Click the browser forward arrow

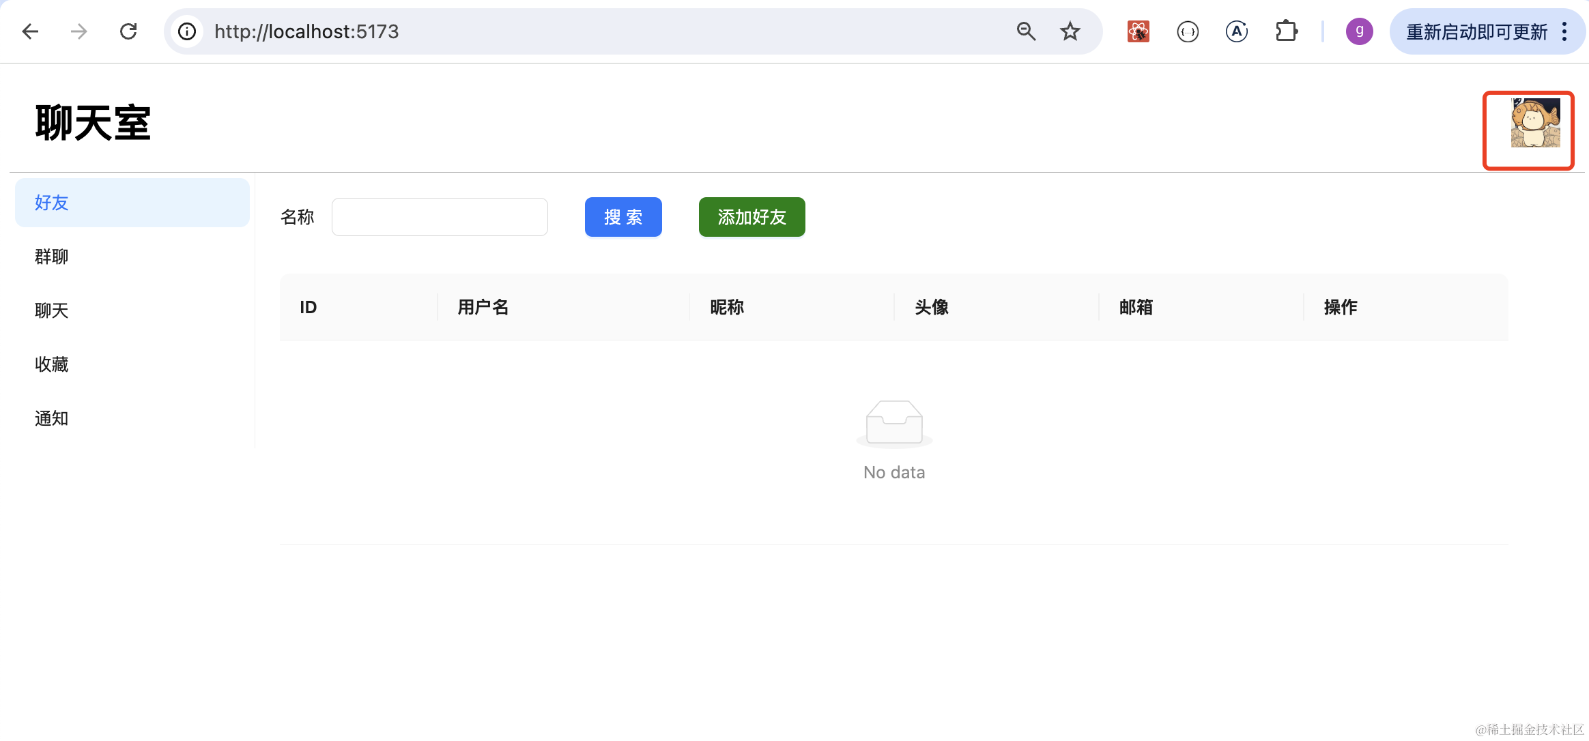tap(79, 31)
